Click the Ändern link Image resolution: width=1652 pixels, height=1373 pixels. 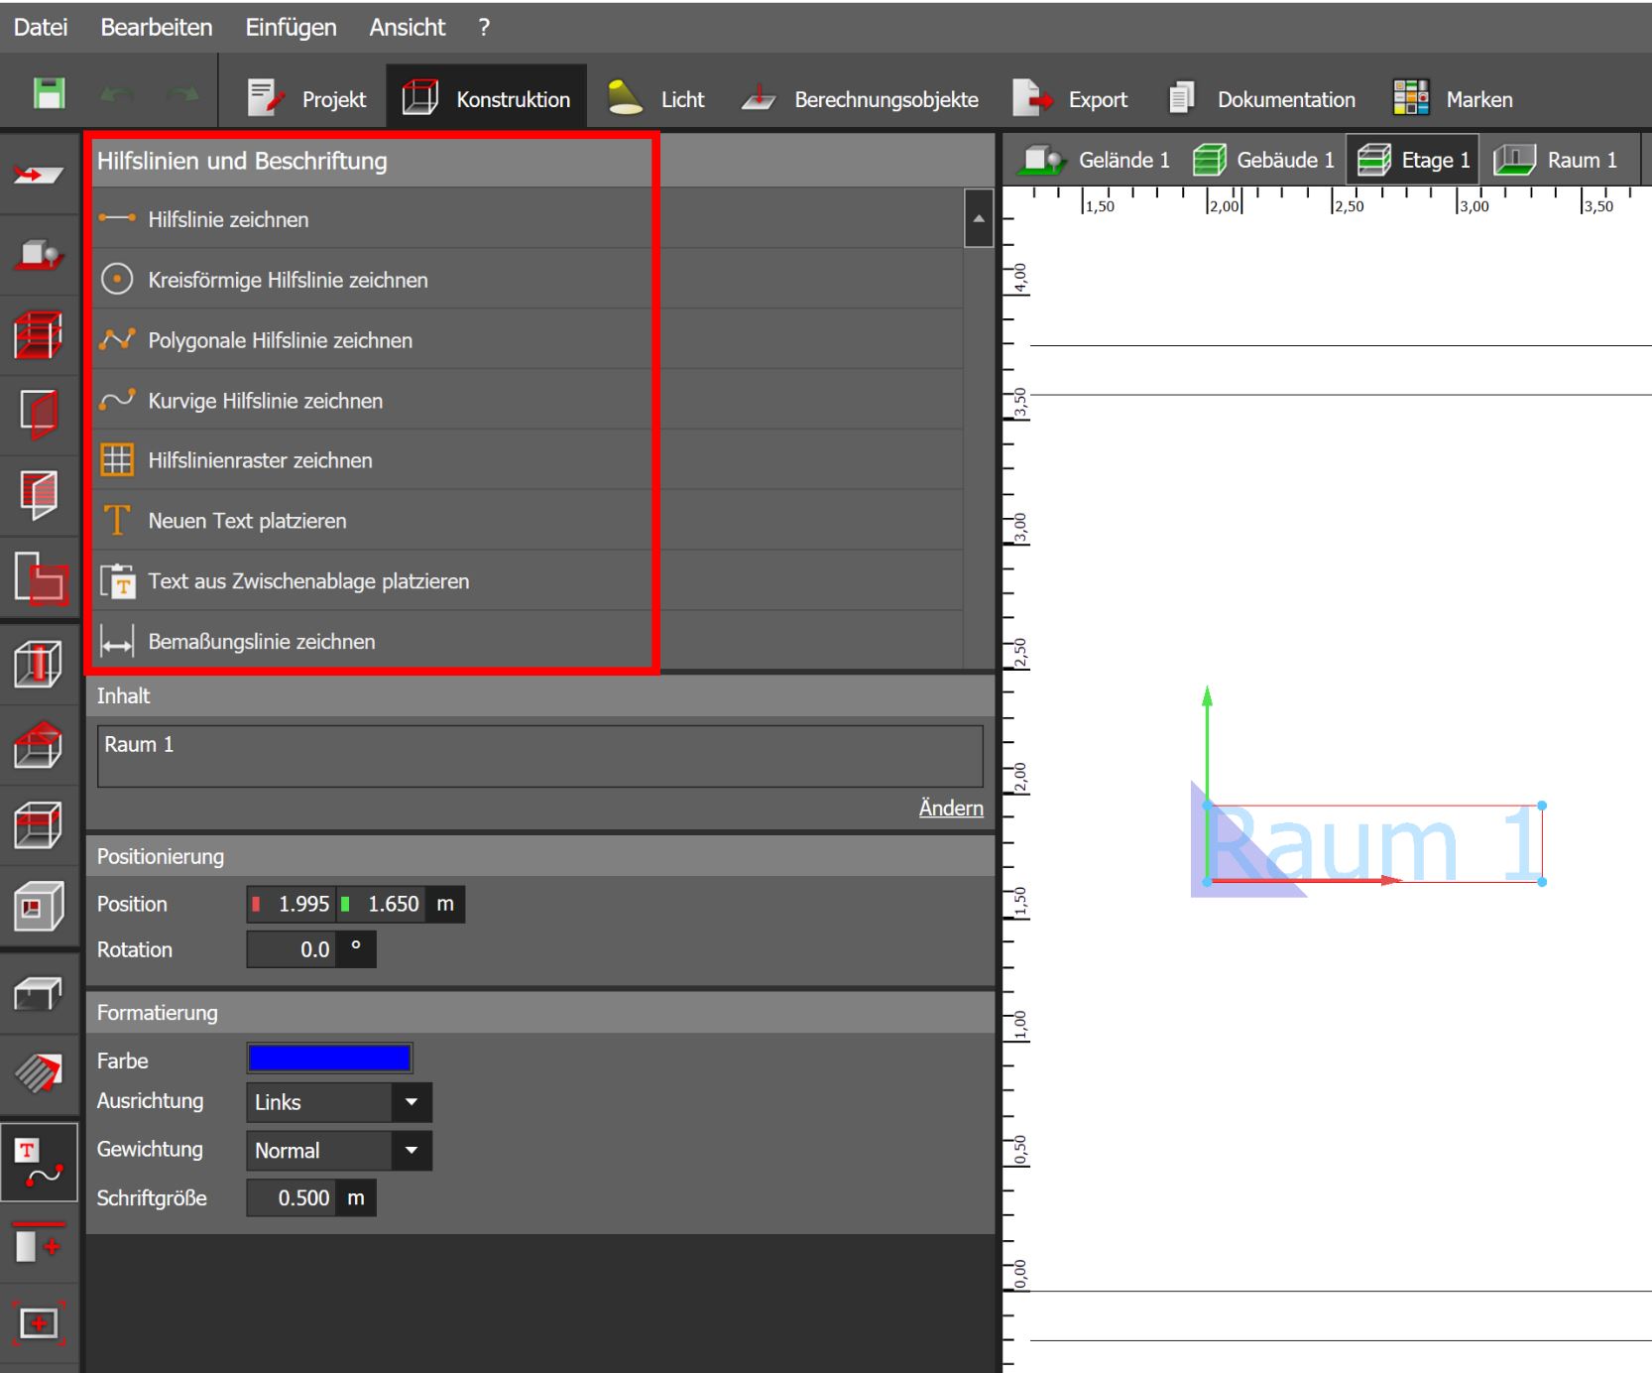click(951, 809)
